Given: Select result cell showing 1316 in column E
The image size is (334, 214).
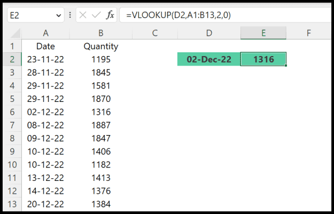Looking at the screenshot, I should pyautogui.click(x=263, y=59).
